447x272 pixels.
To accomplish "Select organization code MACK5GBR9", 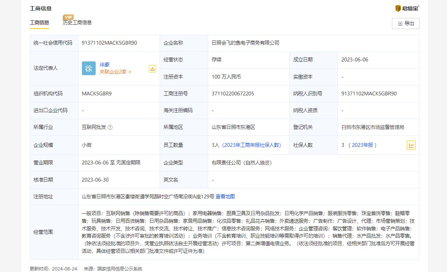I will [x=97, y=93].
